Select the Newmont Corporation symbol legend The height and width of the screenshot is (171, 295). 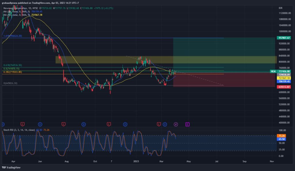coord(21,8)
